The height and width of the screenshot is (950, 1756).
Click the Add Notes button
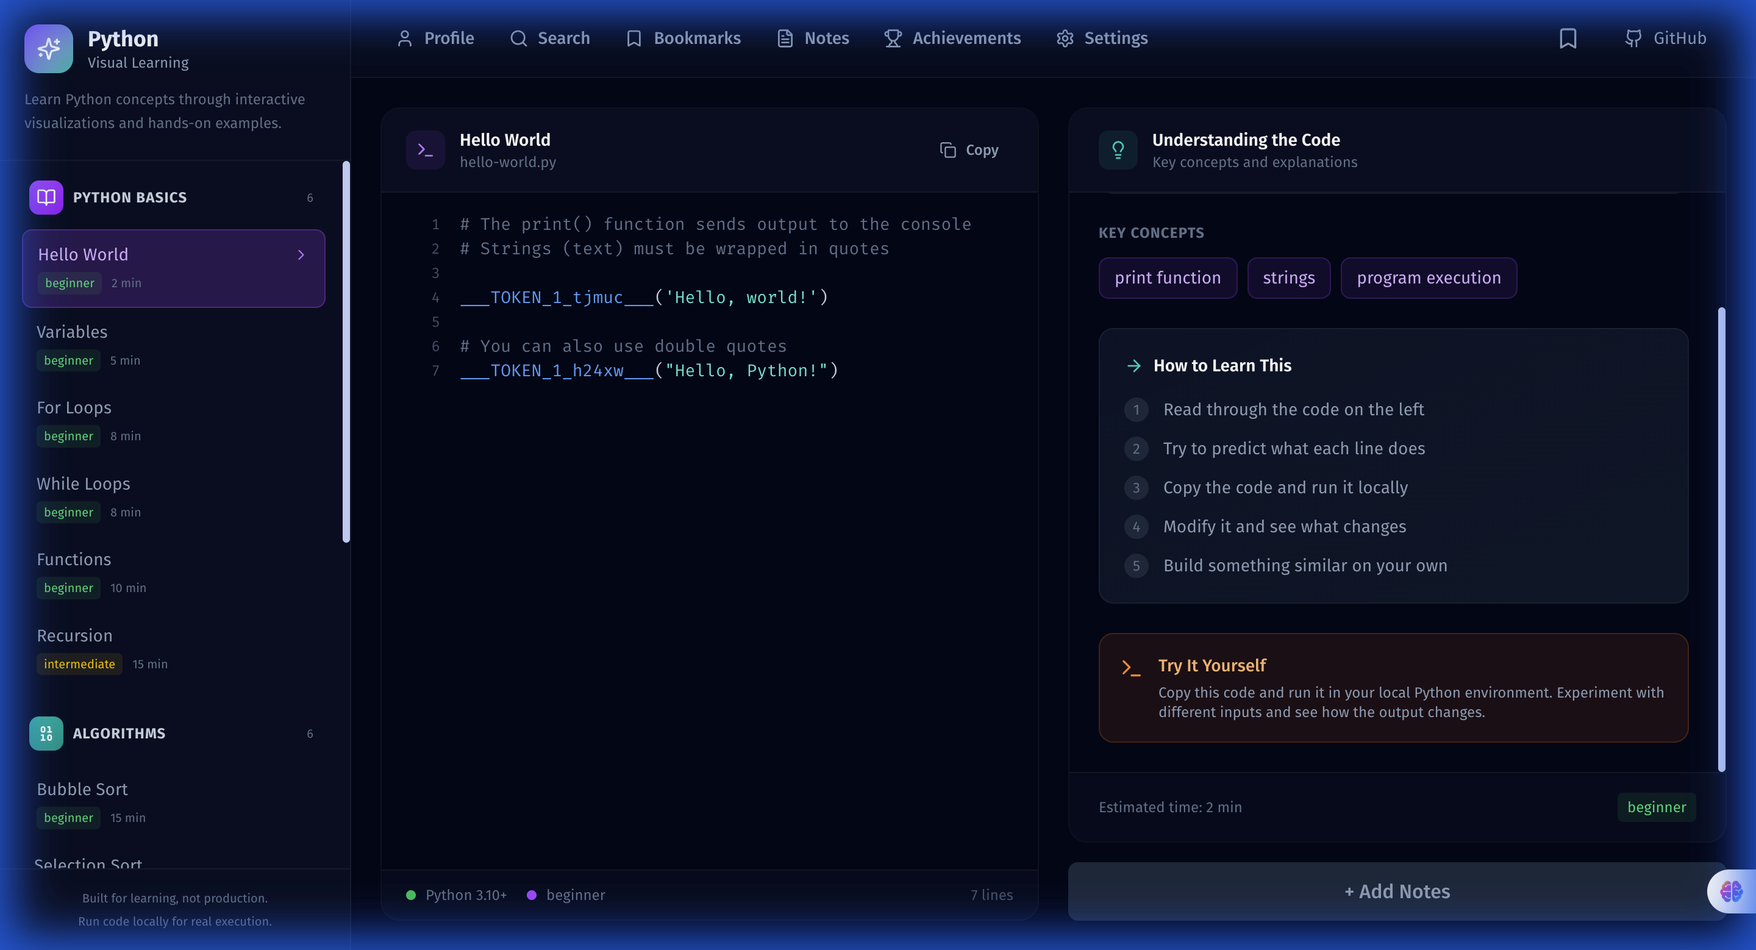(1396, 891)
